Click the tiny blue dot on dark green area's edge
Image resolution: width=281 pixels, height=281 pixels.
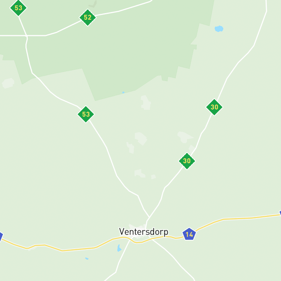coord(123,93)
